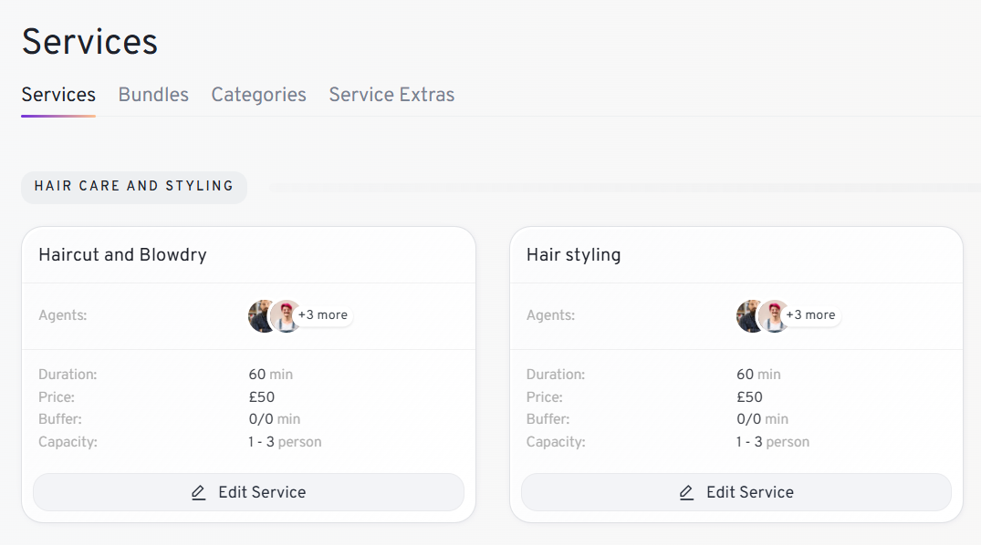This screenshot has height=545, width=981.
Task: Switch to the Bundles tab
Action: [x=153, y=95]
